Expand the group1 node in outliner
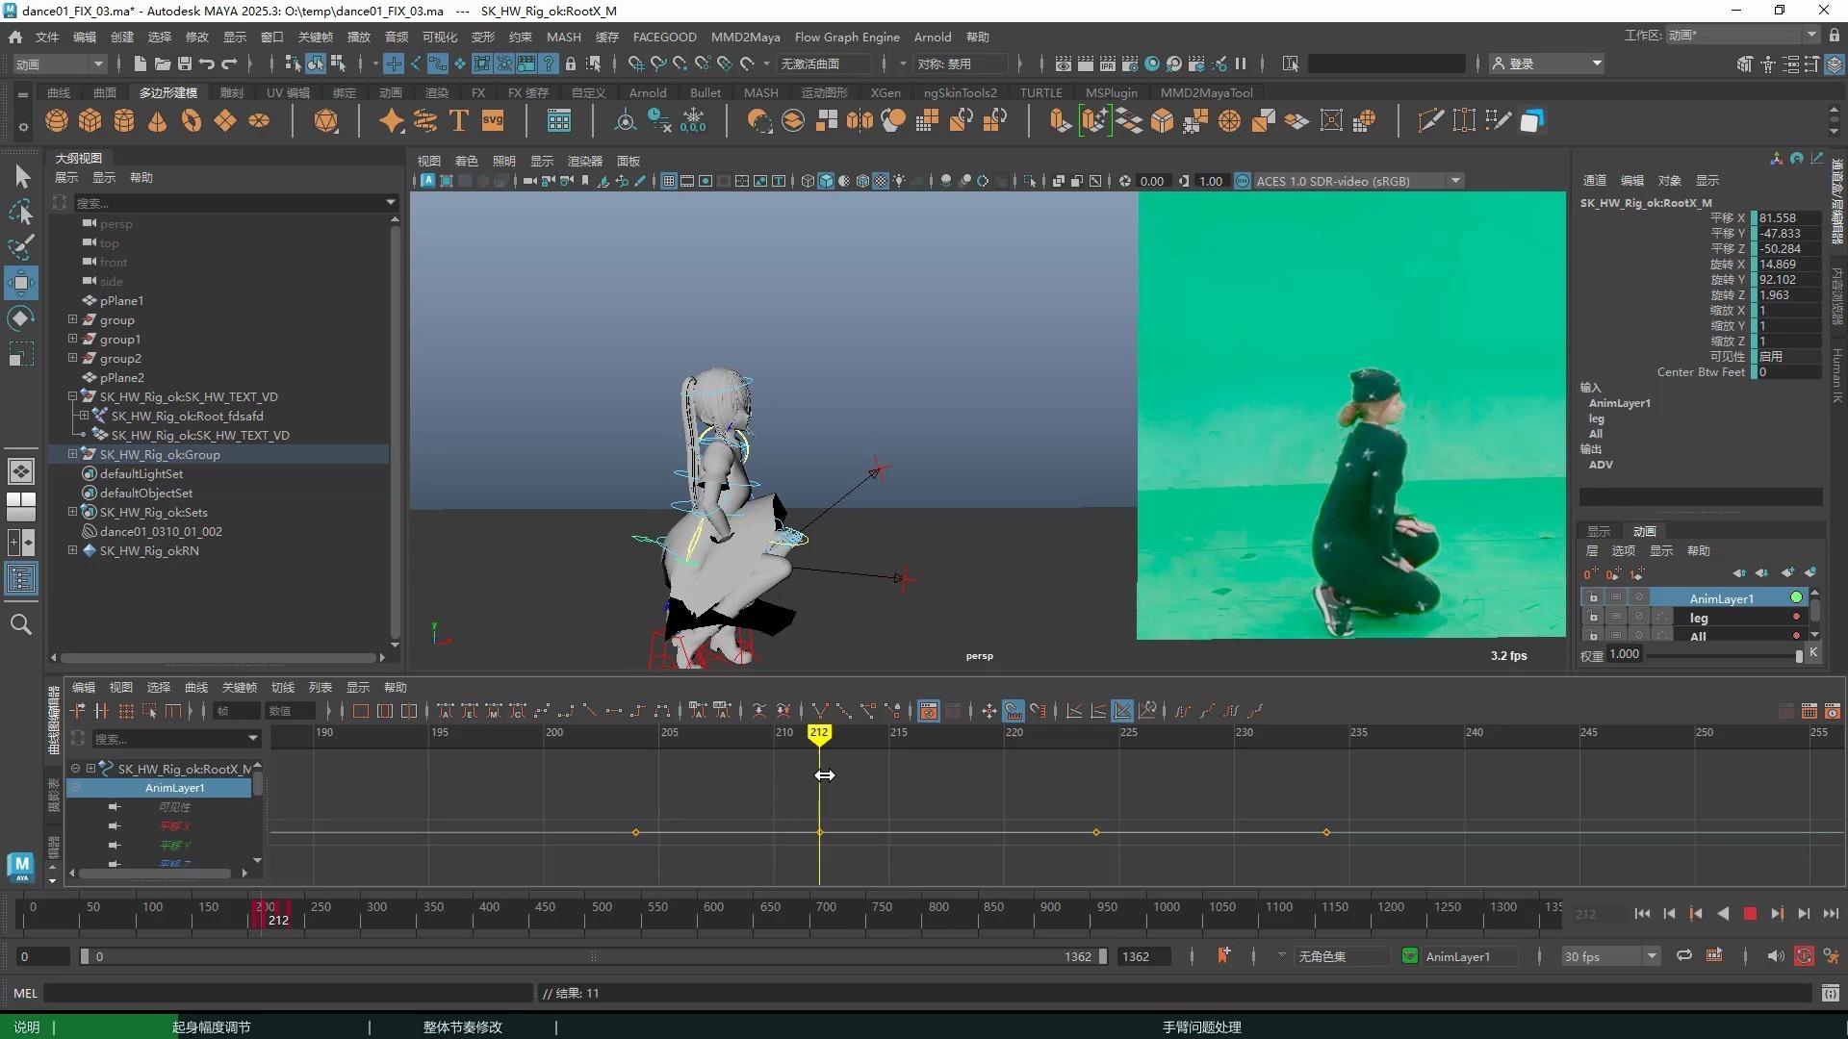The image size is (1848, 1039). pos(72,339)
